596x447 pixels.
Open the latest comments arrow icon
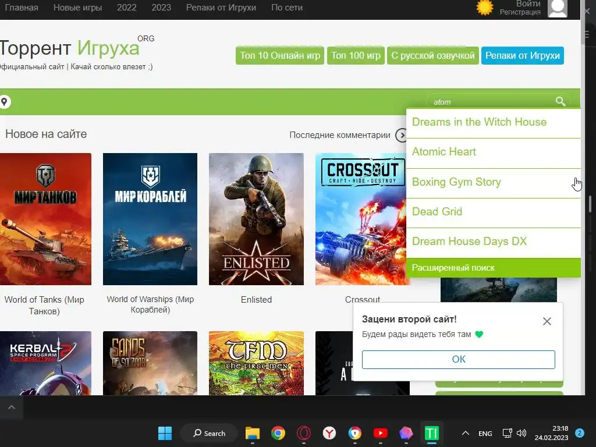coord(402,135)
